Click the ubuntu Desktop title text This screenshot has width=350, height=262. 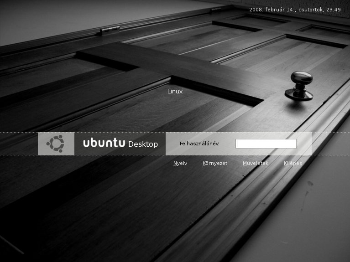[x=120, y=143]
